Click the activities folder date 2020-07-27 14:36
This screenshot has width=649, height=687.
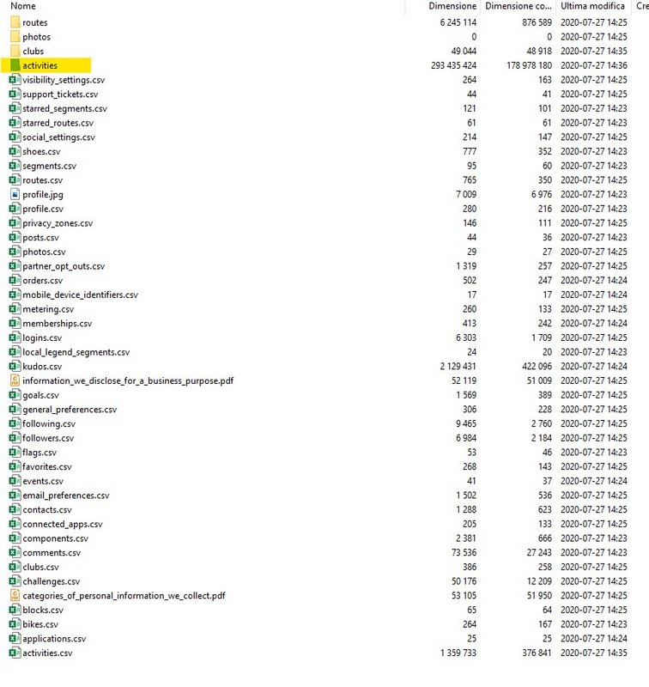point(594,66)
